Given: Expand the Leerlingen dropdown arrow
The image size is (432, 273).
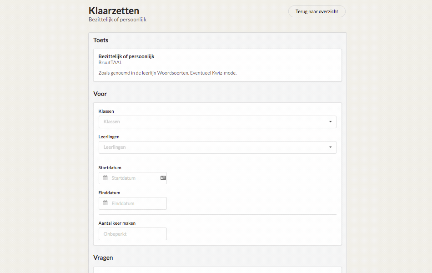Looking at the screenshot, I should (x=330, y=147).
